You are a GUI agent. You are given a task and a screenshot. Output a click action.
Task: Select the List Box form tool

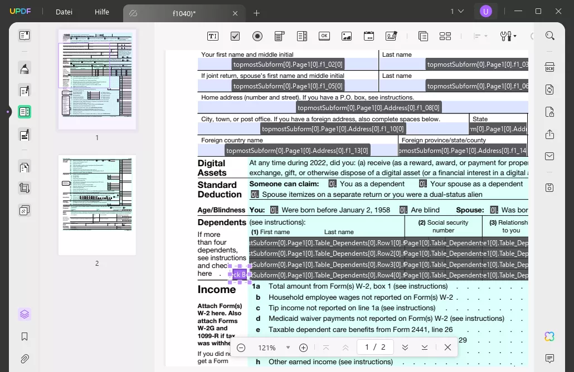pos(302,36)
